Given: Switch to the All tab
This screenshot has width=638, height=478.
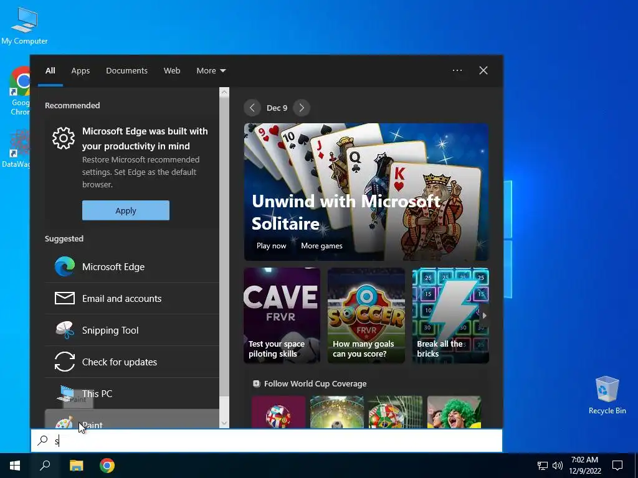Looking at the screenshot, I should tap(50, 70).
